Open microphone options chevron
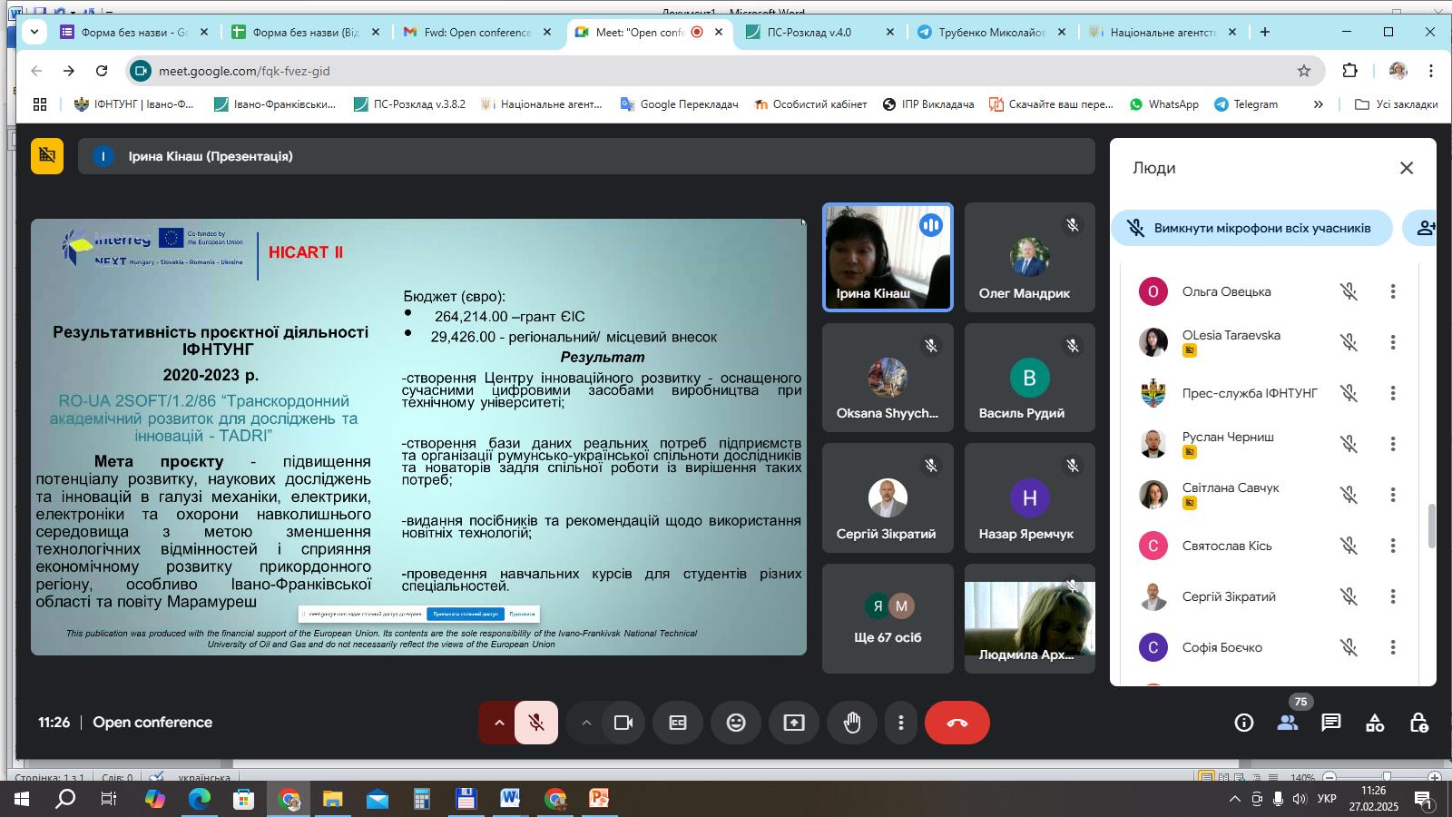The height and width of the screenshot is (817, 1452). coord(499,723)
